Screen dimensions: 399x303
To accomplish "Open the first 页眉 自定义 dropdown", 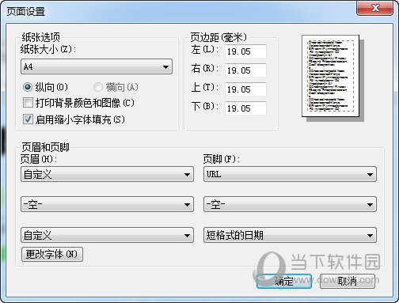I will pos(107,174).
